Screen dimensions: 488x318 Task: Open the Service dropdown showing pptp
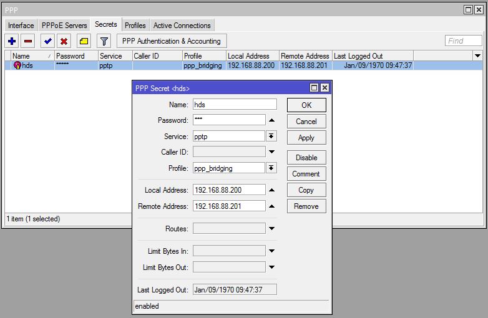271,136
